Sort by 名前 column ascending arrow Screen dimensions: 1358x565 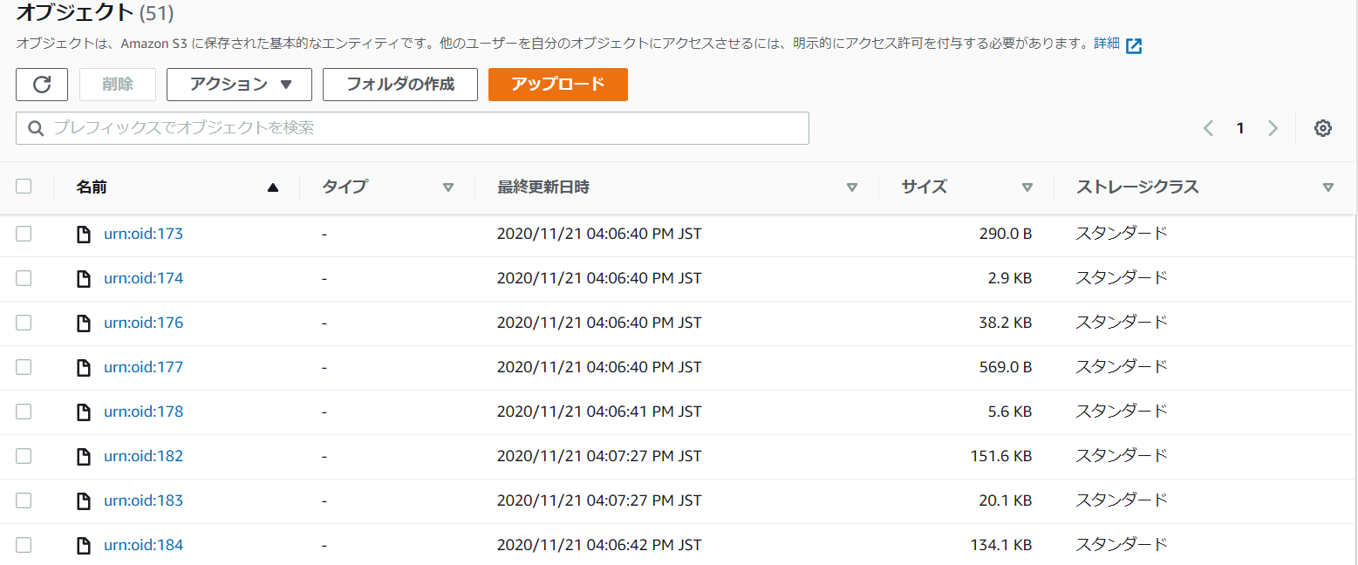point(273,187)
